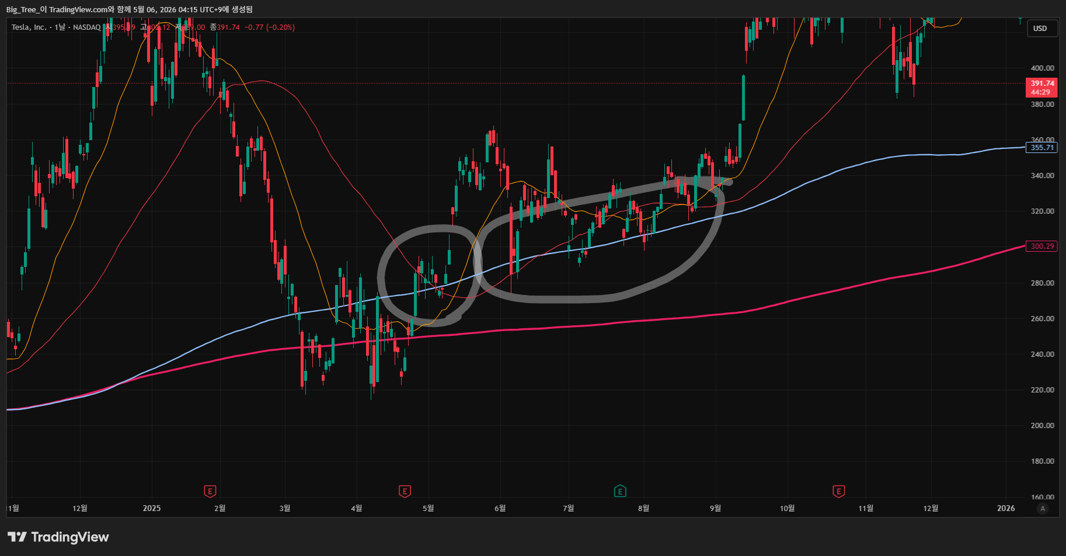The image size is (1066, 556).
Task: Click the USD currency button
Action: pos(1042,28)
